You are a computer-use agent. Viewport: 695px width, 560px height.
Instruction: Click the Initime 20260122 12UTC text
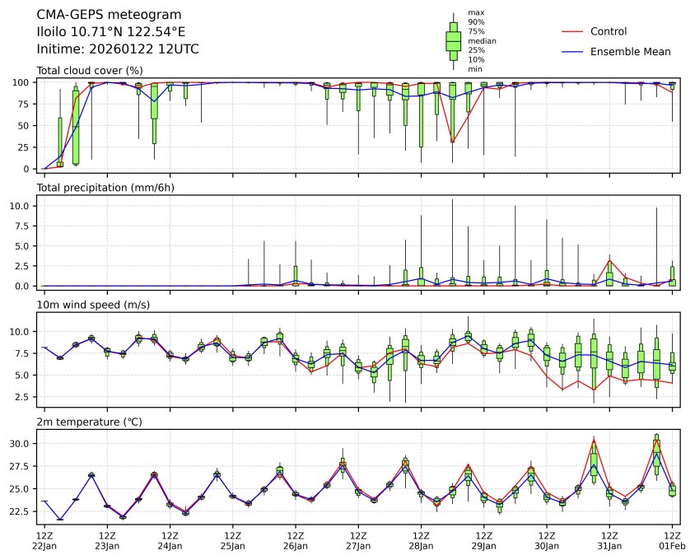118,49
